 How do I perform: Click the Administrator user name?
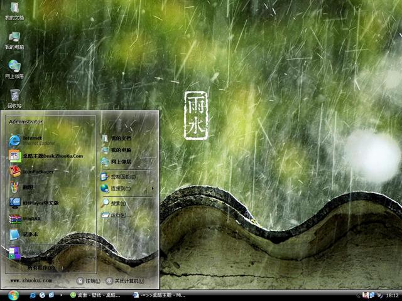[26, 122]
